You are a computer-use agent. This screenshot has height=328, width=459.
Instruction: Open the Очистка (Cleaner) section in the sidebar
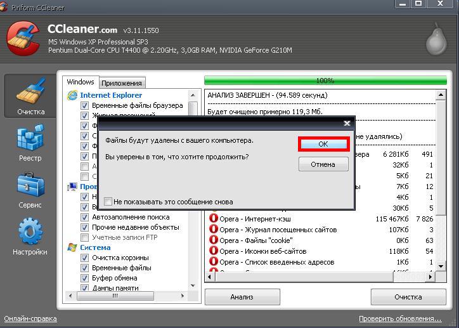coord(30,96)
